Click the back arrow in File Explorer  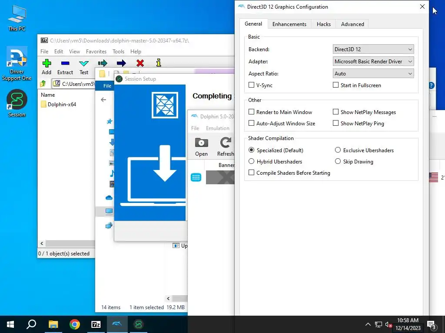point(103,99)
